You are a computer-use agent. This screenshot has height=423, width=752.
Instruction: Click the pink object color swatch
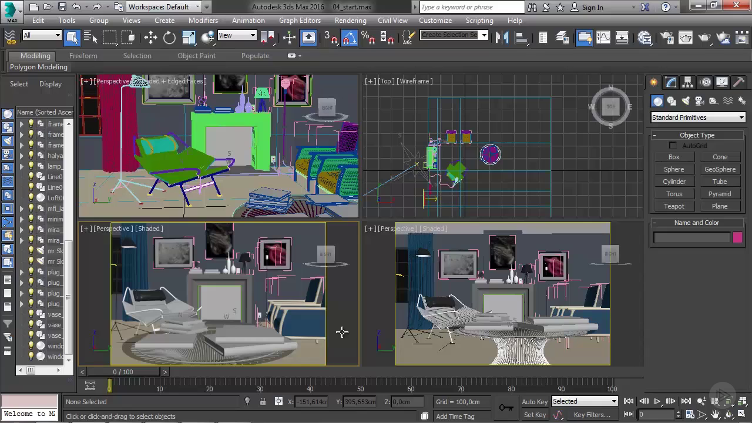coord(737,237)
